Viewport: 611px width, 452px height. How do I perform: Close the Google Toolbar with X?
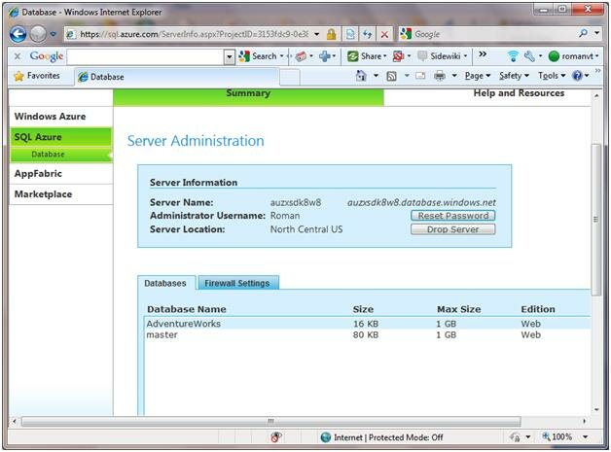click(18, 56)
